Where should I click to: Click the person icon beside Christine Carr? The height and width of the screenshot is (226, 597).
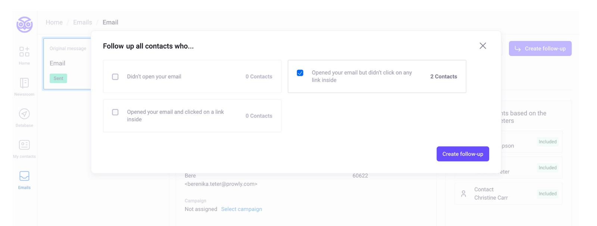coord(463,194)
